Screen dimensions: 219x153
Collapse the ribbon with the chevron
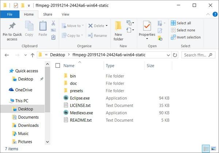(208, 14)
